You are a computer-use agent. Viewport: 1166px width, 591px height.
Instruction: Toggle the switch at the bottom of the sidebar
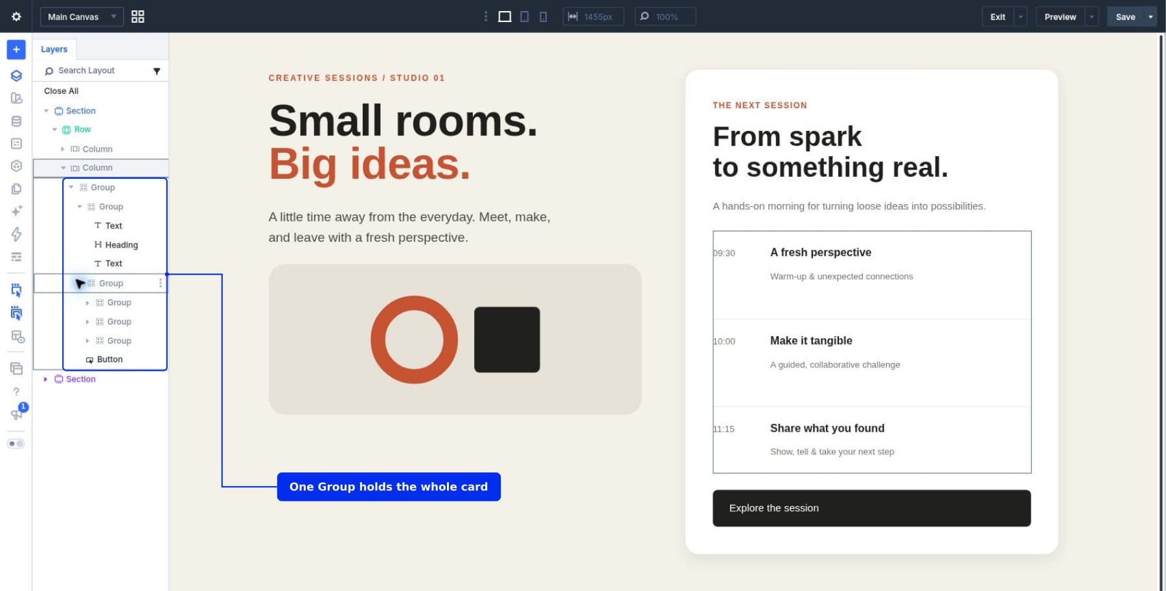(16, 444)
